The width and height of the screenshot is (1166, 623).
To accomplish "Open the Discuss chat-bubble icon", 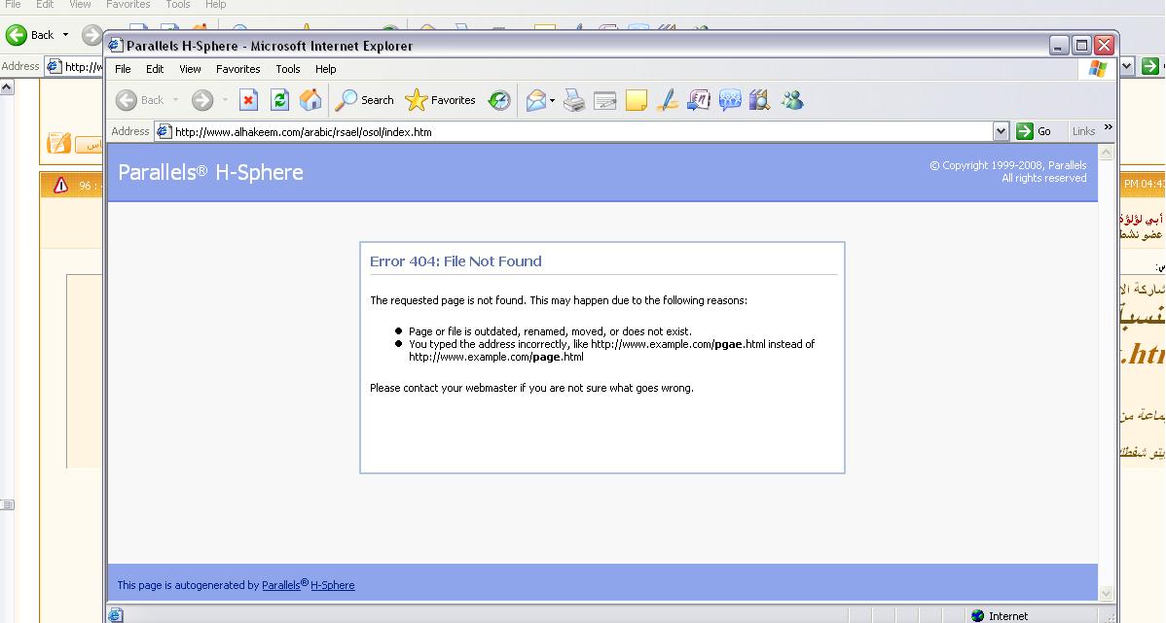I will click(730, 100).
